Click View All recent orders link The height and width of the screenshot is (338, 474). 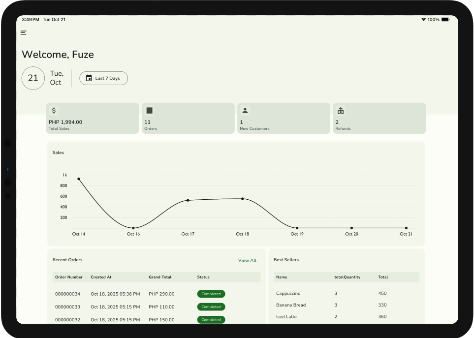click(247, 261)
